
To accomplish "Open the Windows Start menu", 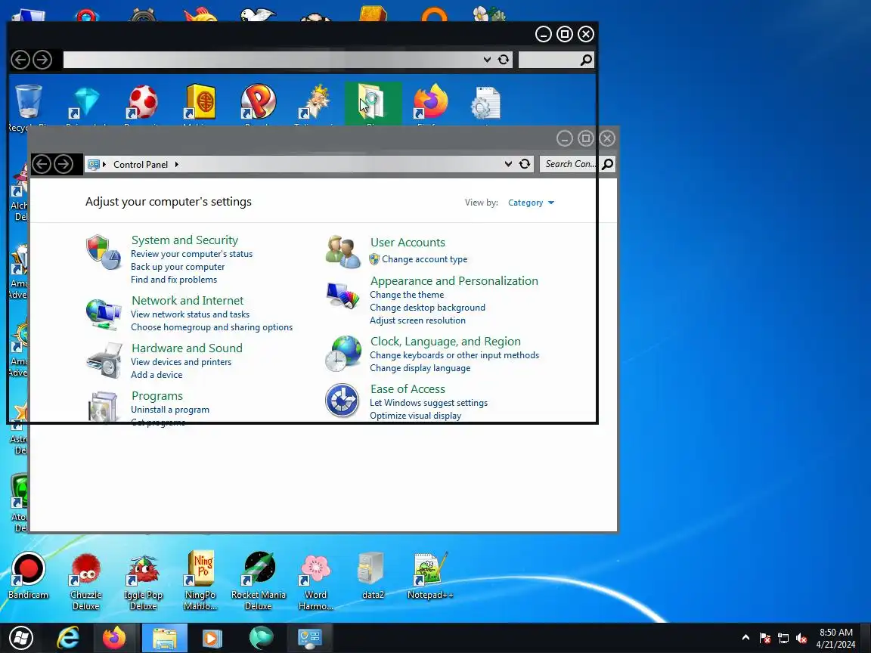I will tap(21, 638).
